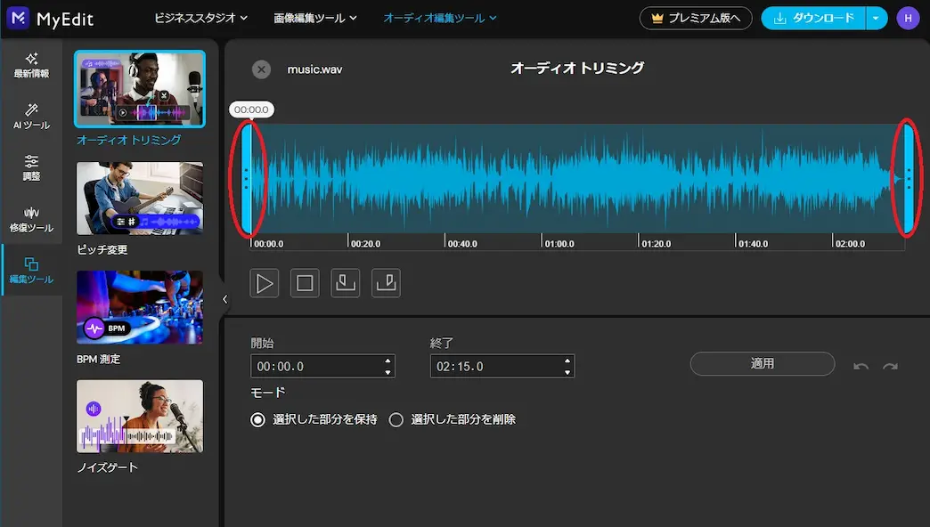Open 最新情報 in the sidebar
The image size is (930, 527).
tap(31, 65)
